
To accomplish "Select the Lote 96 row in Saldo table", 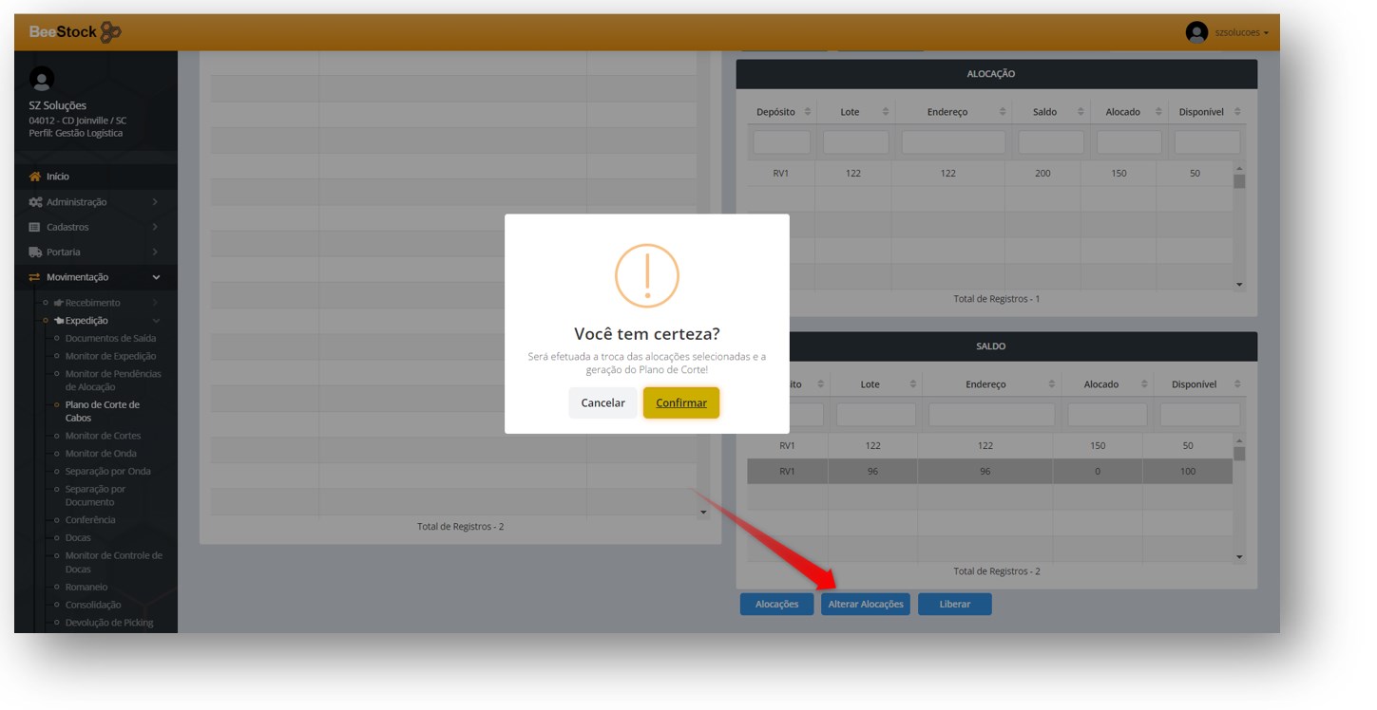I will point(872,472).
